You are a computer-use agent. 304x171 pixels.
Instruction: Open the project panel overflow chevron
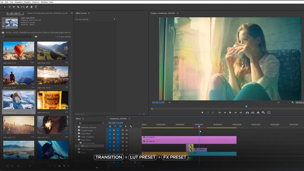(72, 13)
